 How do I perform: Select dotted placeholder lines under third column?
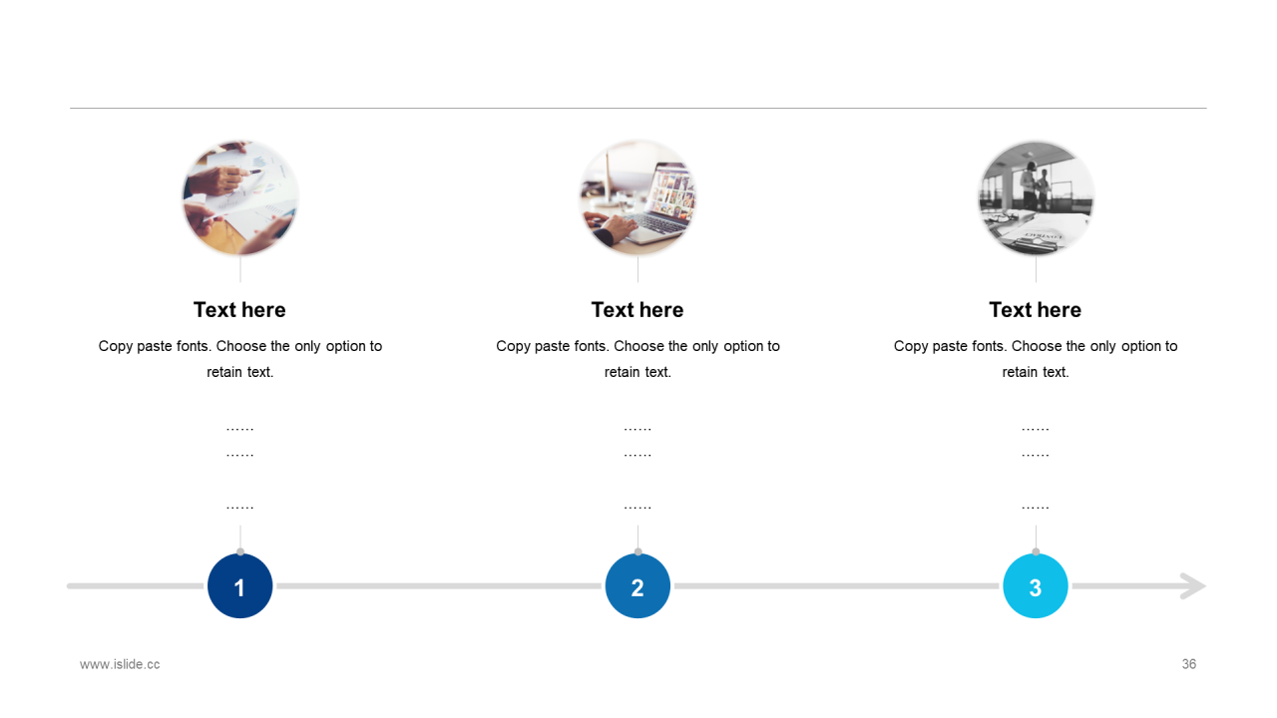click(x=1036, y=468)
